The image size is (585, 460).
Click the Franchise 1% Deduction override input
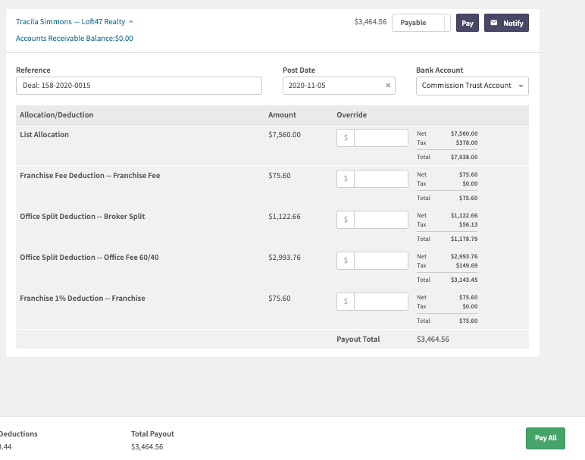(380, 302)
